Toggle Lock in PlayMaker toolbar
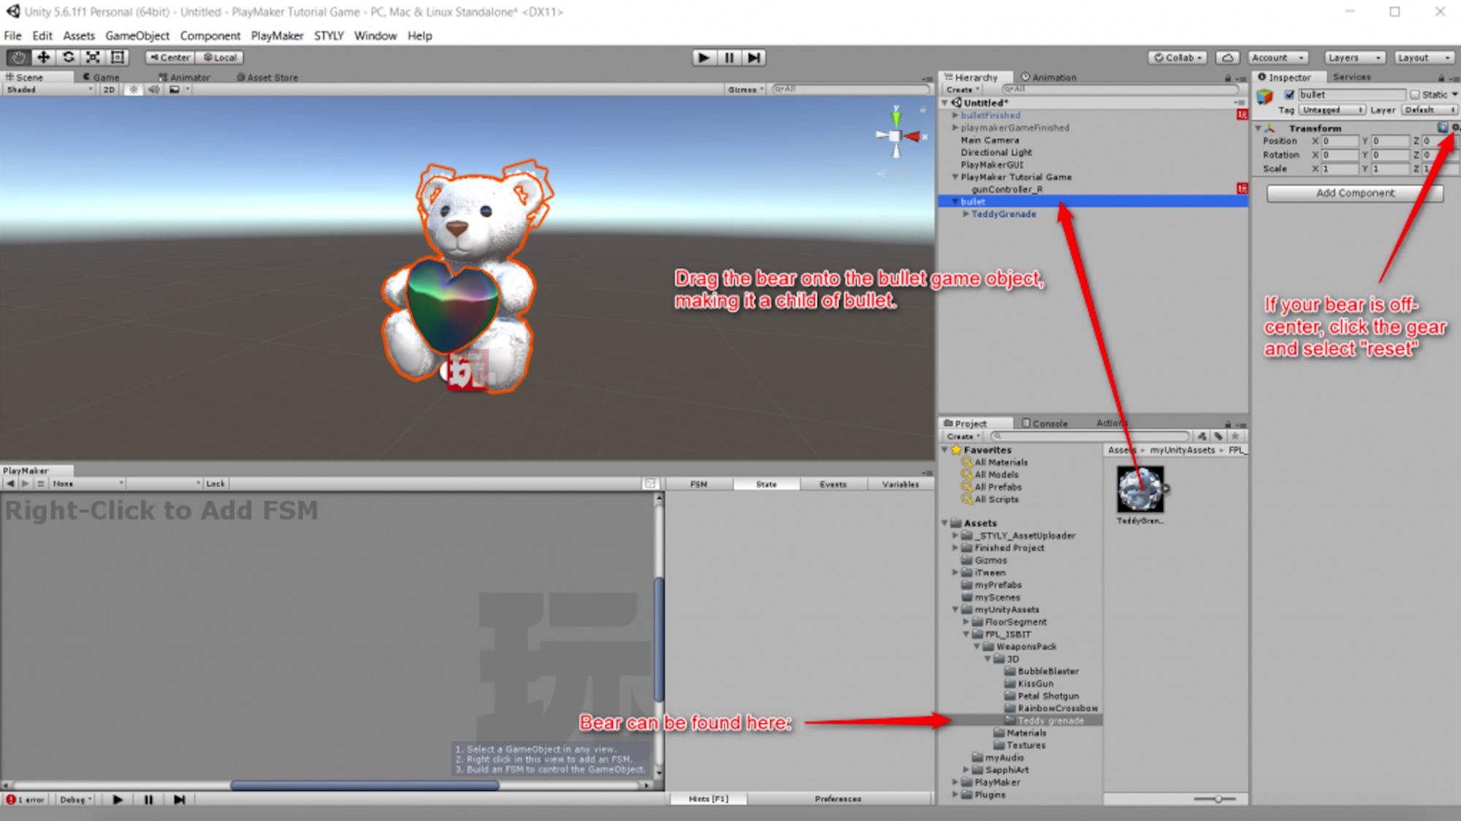This screenshot has height=821, width=1461. [215, 484]
